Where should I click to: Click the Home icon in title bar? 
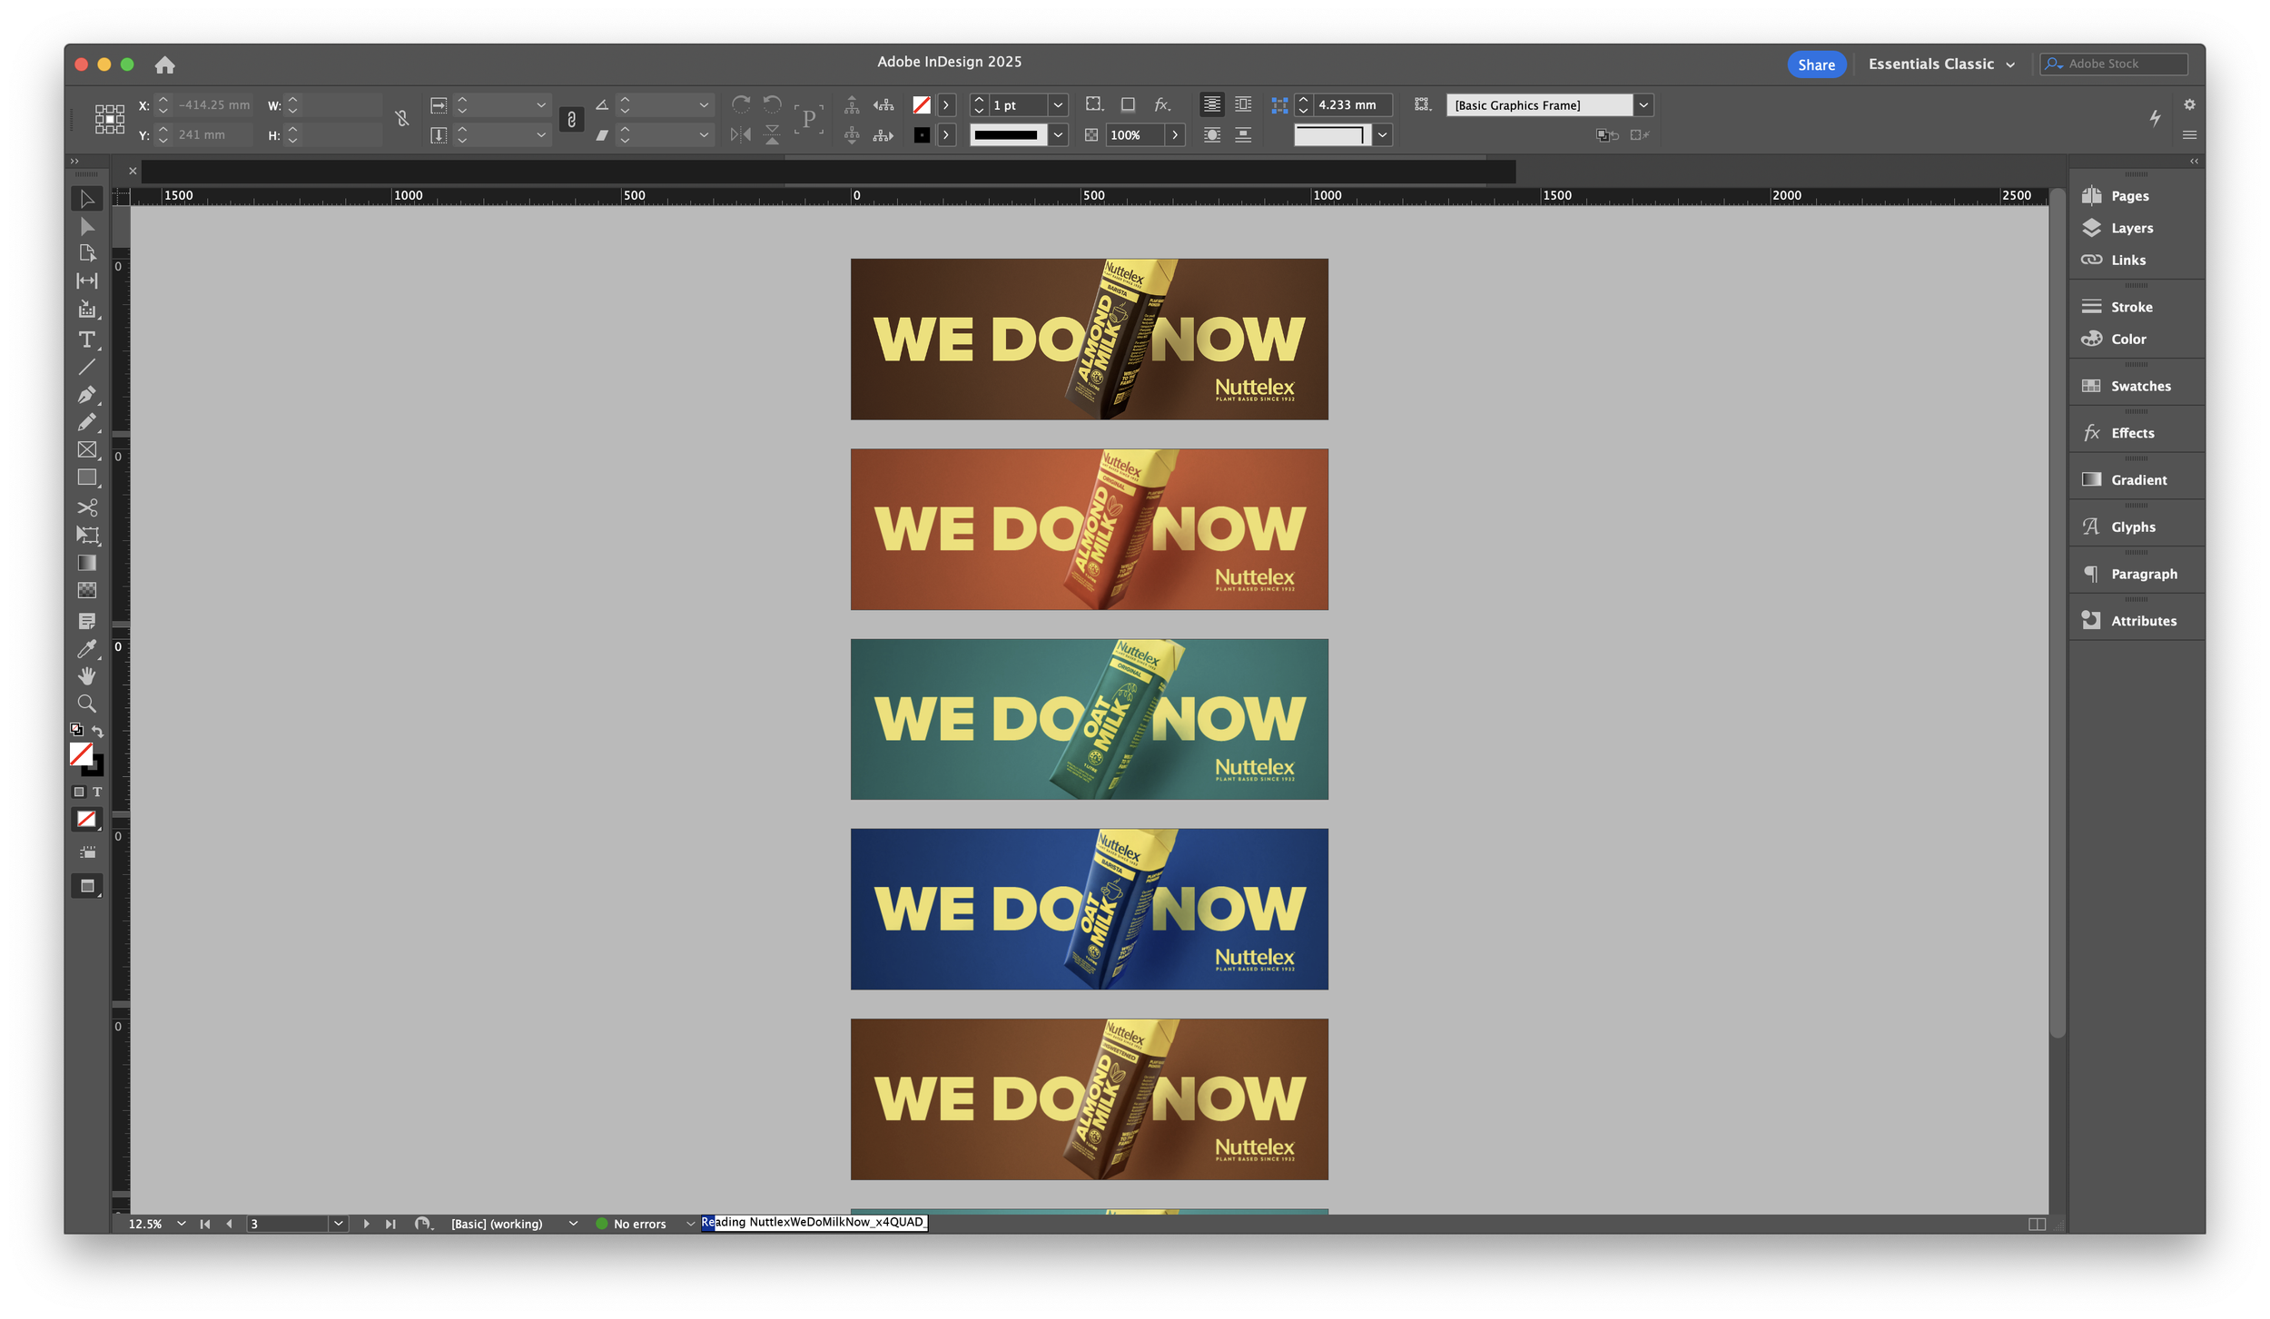coord(164,64)
